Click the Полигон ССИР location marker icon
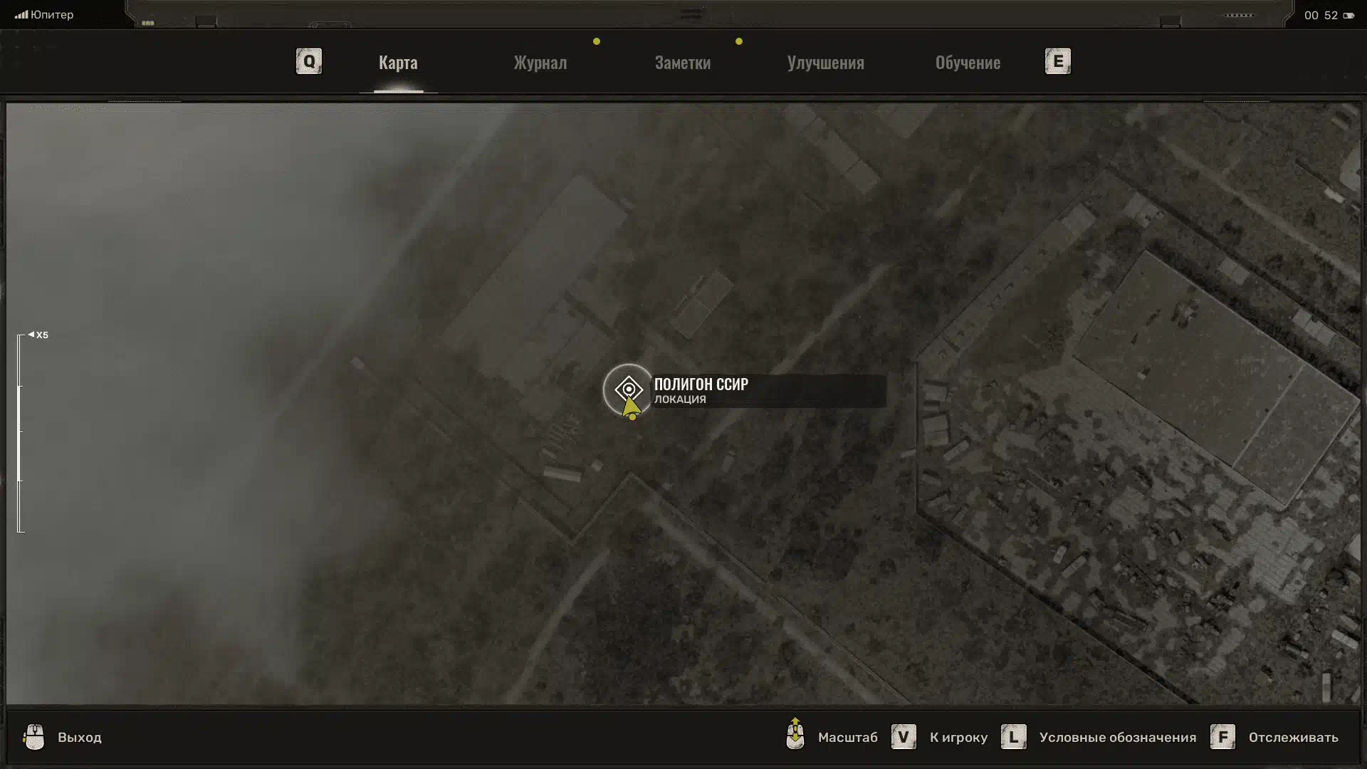This screenshot has width=1367, height=769. point(629,389)
